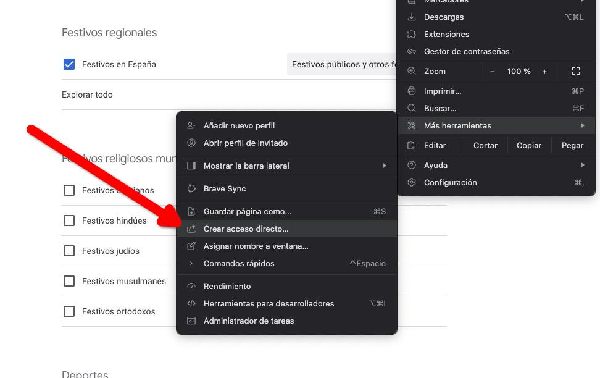
Task: Open the Festivos públicos y otros dropdown
Action: pos(342,64)
